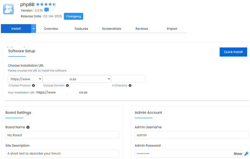Switch to the Overview tab
Viewport: 250px width, 159px height.
pos(51,29)
